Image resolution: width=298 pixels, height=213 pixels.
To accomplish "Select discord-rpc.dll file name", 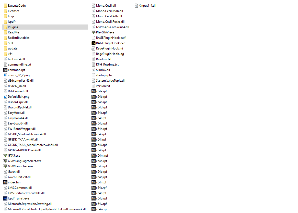I will click(18, 102).
